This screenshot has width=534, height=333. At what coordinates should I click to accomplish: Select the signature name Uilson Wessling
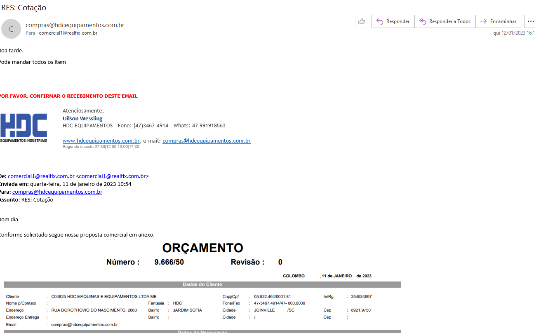[x=82, y=118]
